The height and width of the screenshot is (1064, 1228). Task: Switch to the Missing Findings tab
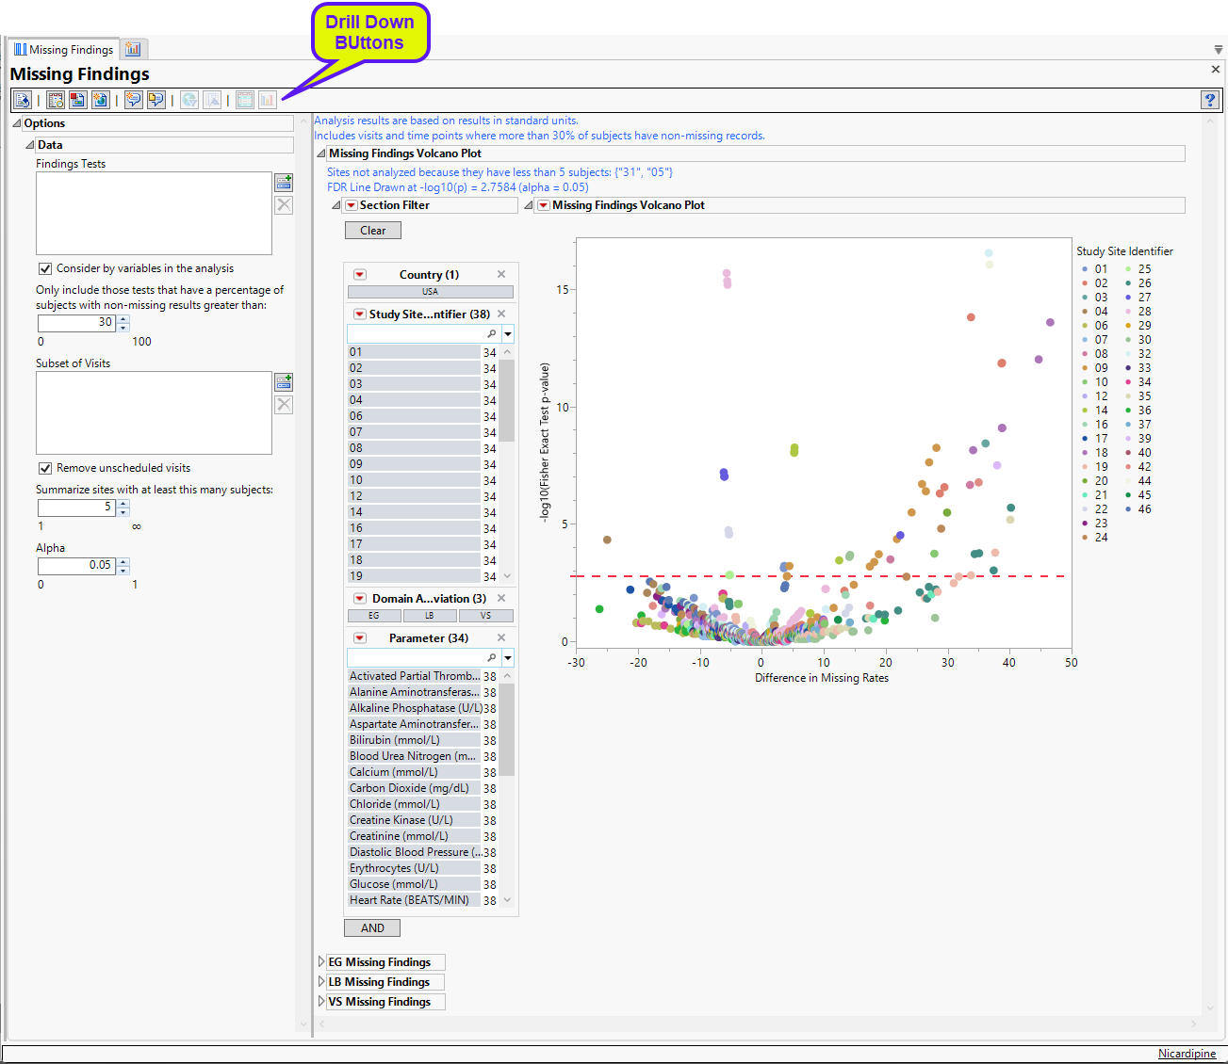[x=64, y=49]
